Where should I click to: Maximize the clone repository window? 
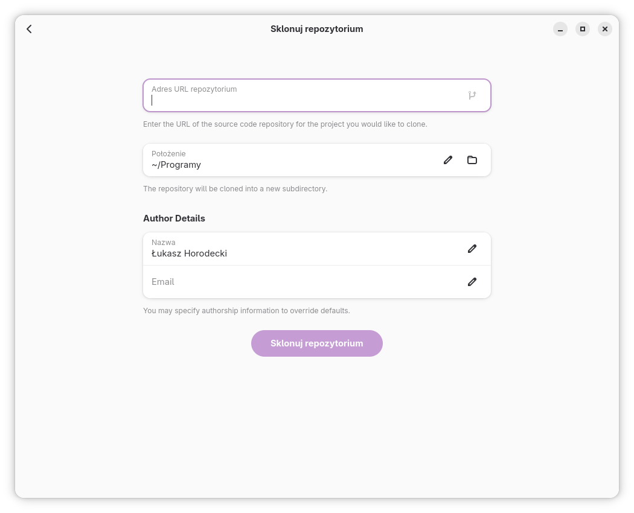tap(583, 29)
